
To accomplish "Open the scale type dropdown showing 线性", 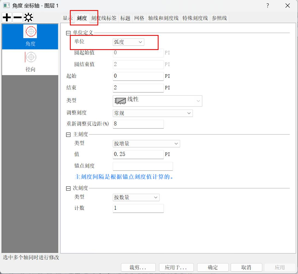I will (157, 101).
